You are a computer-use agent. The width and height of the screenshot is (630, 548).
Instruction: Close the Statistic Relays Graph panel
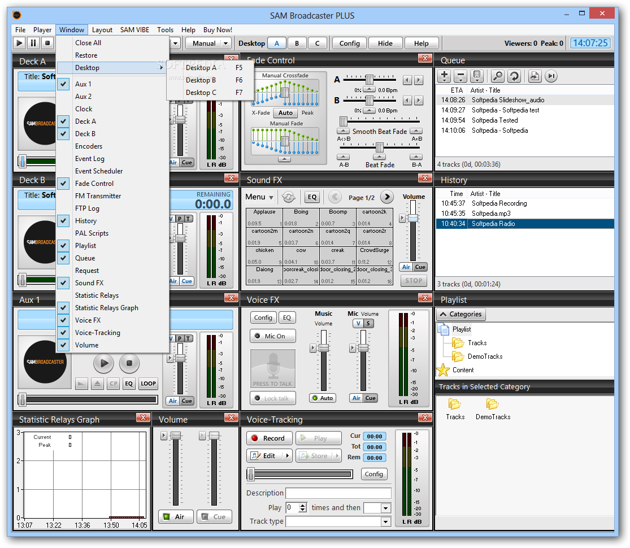tap(143, 417)
